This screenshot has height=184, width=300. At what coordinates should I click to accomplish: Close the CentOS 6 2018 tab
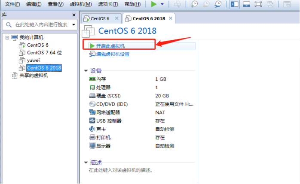pyautogui.click(x=171, y=18)
